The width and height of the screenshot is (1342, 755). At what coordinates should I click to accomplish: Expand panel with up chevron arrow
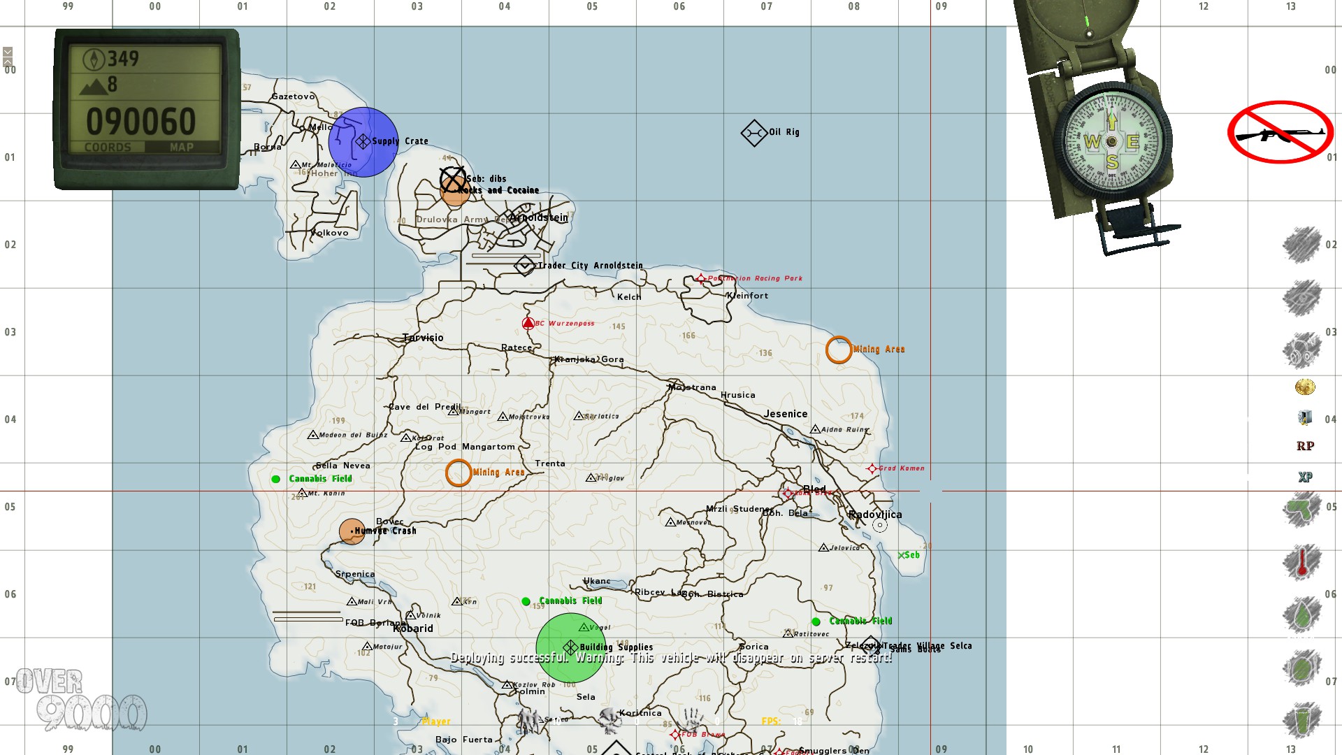click(8, 62)
